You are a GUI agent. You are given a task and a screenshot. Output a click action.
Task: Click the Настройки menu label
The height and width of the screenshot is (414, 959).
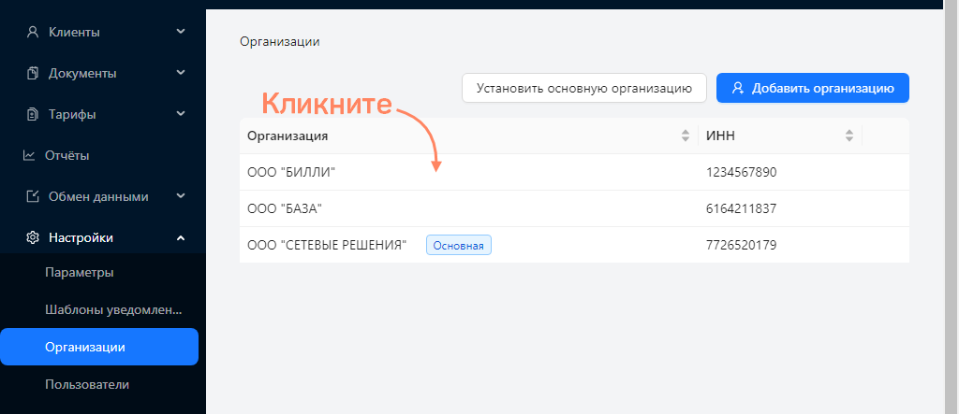click(81, 237)
